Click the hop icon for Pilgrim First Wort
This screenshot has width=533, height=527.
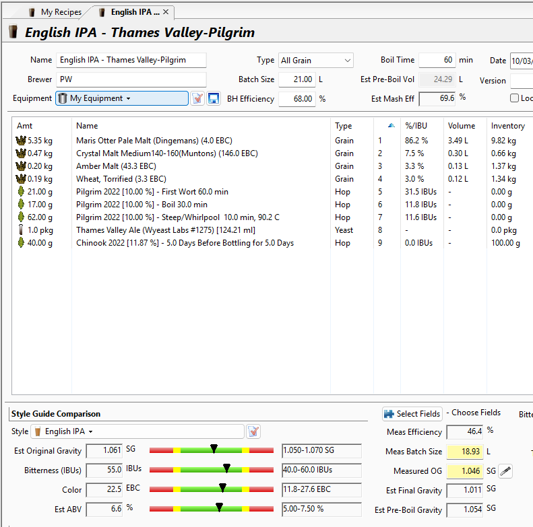(x=21, y=192)
